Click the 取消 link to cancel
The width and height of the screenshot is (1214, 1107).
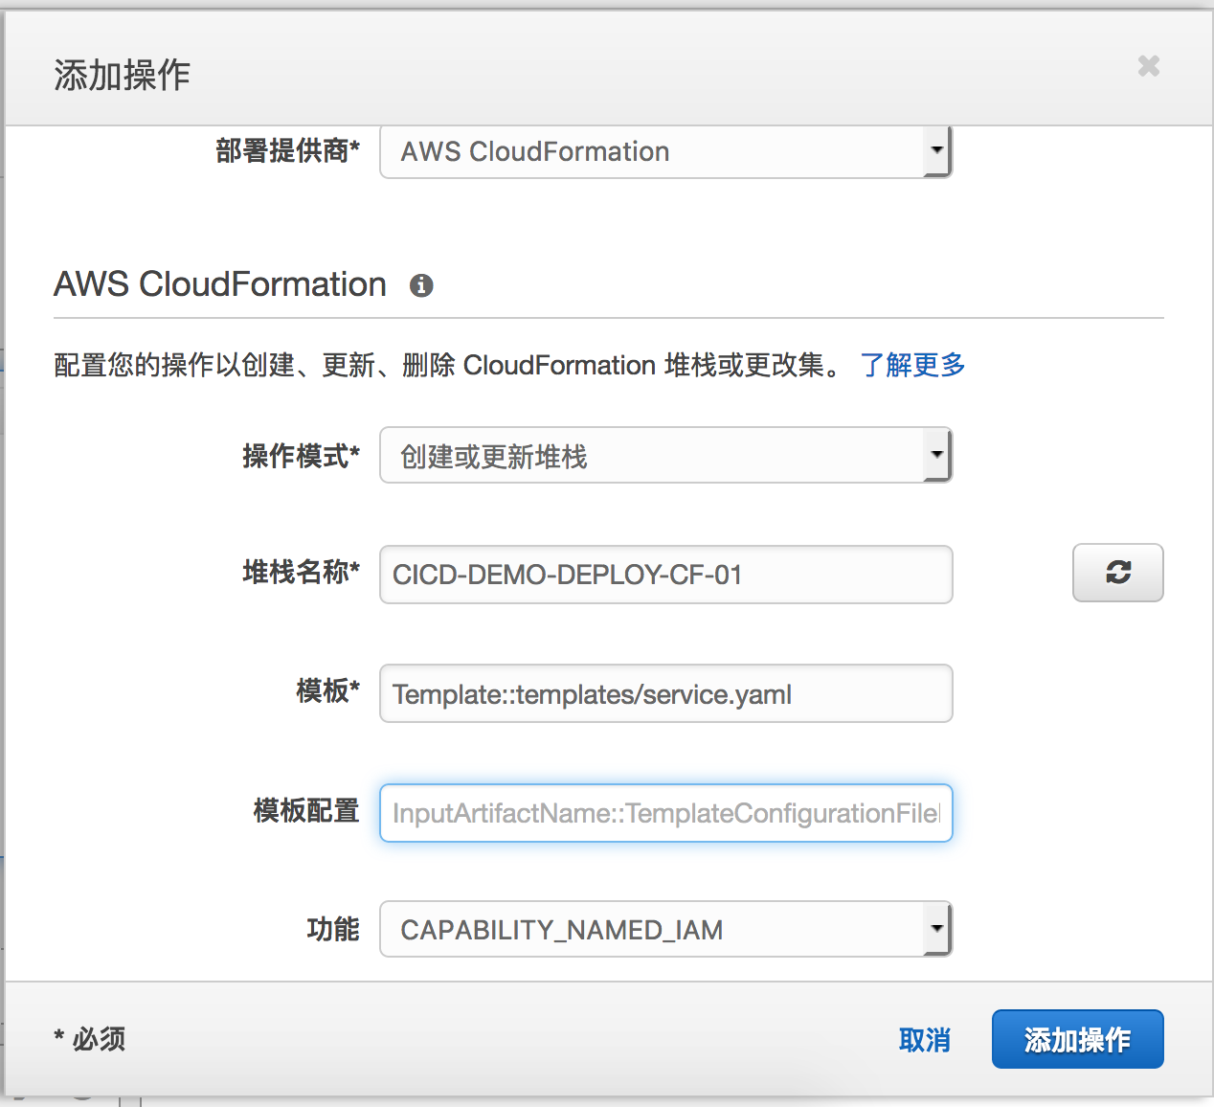click(x=924, y=1040)
